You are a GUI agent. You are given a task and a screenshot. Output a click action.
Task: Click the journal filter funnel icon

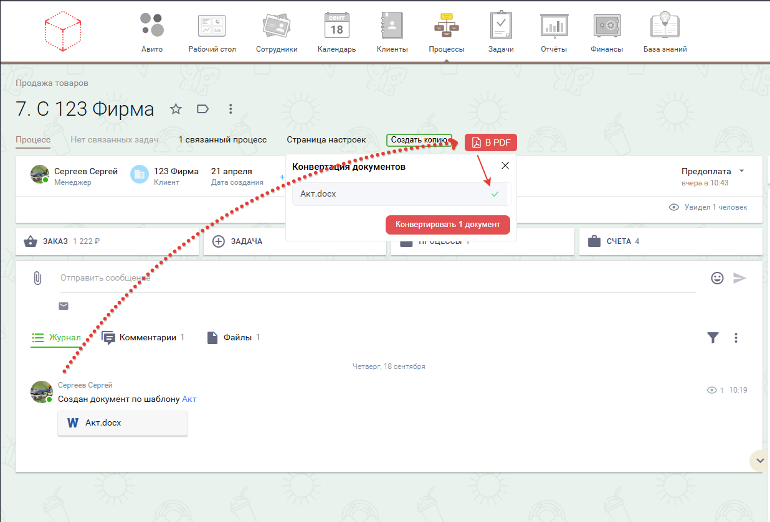[x=713, y=337]
